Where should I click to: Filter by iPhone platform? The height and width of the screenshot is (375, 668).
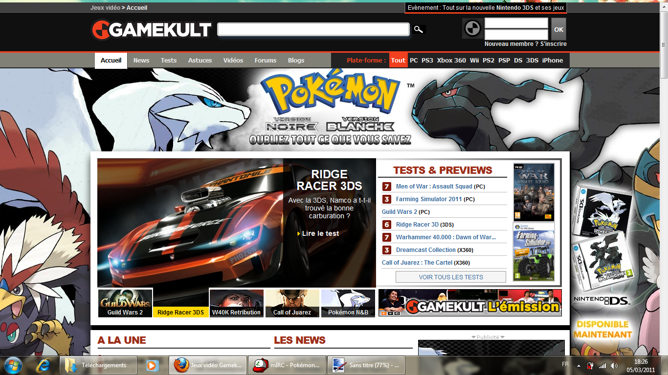pos(553,61)
